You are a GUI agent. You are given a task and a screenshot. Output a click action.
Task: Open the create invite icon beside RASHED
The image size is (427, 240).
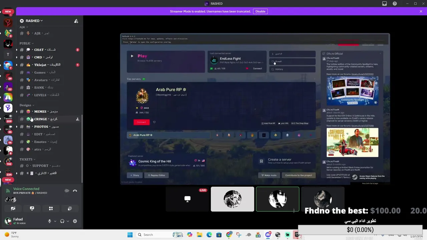click(x=76, y=21)
